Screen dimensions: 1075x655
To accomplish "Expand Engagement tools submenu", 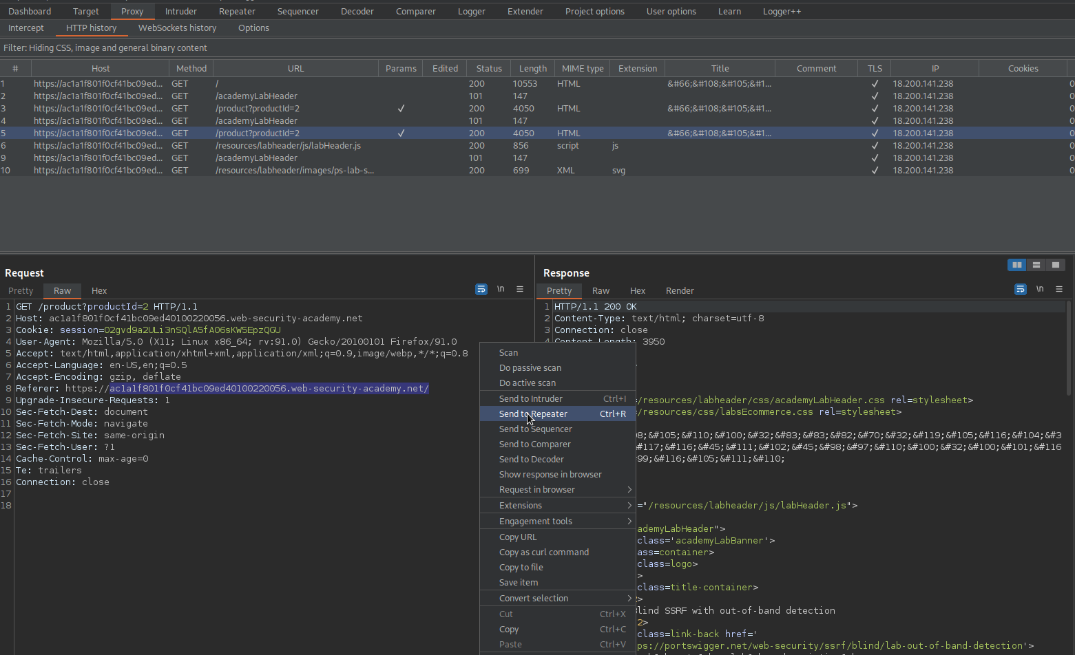I will [x=557, y=522].
